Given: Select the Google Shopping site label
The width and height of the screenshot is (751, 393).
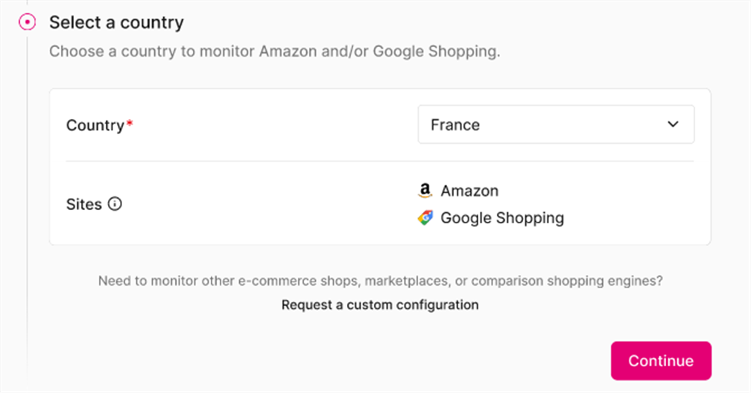Looking at the screenshot, I should pos(502,218).
